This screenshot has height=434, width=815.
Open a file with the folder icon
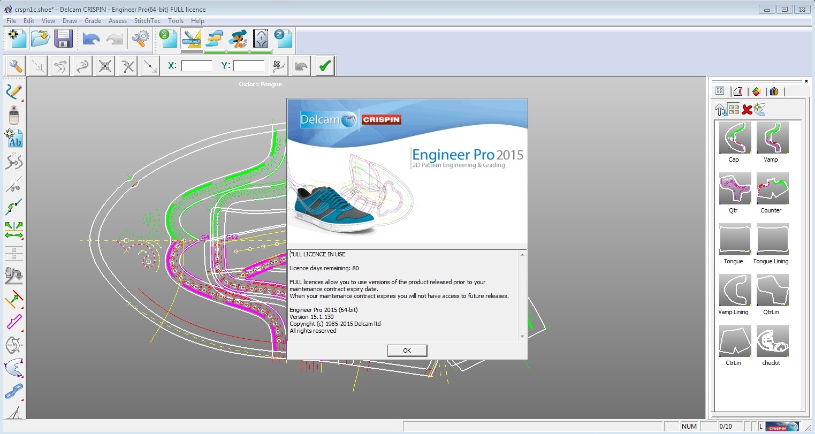pos(40,39)
